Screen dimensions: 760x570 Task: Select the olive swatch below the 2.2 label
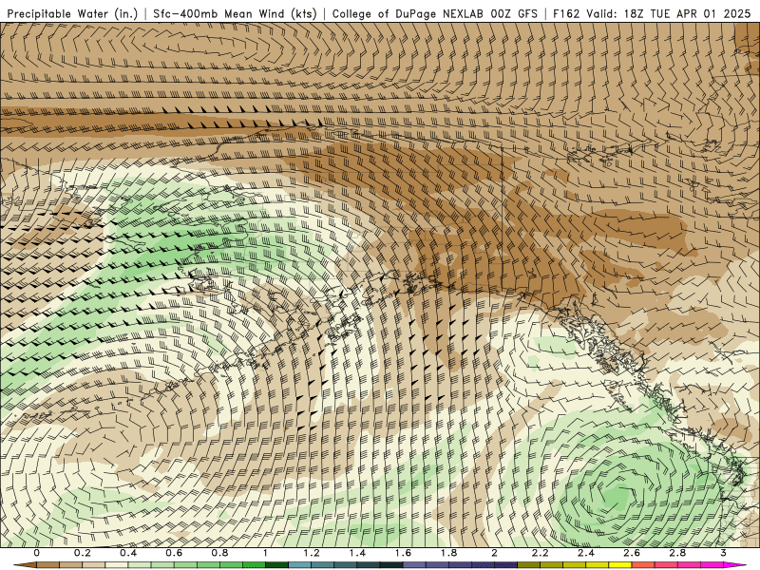click(x=529, y=565)
